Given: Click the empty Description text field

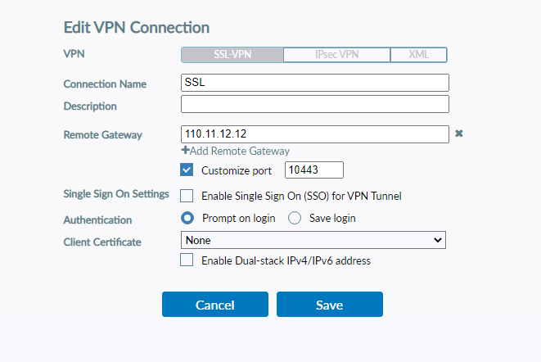Looking at the screenshot, I should click(314, 104).
